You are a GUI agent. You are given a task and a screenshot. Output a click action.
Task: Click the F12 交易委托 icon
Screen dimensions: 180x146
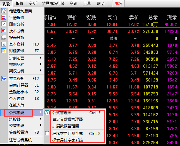[4, 79]
